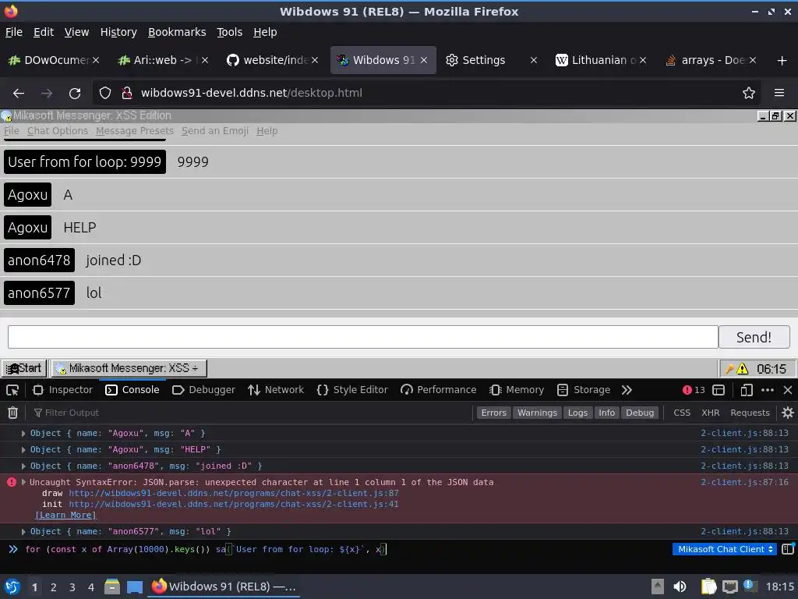Show more devtools tabs chevron

[x=627, y=390]
